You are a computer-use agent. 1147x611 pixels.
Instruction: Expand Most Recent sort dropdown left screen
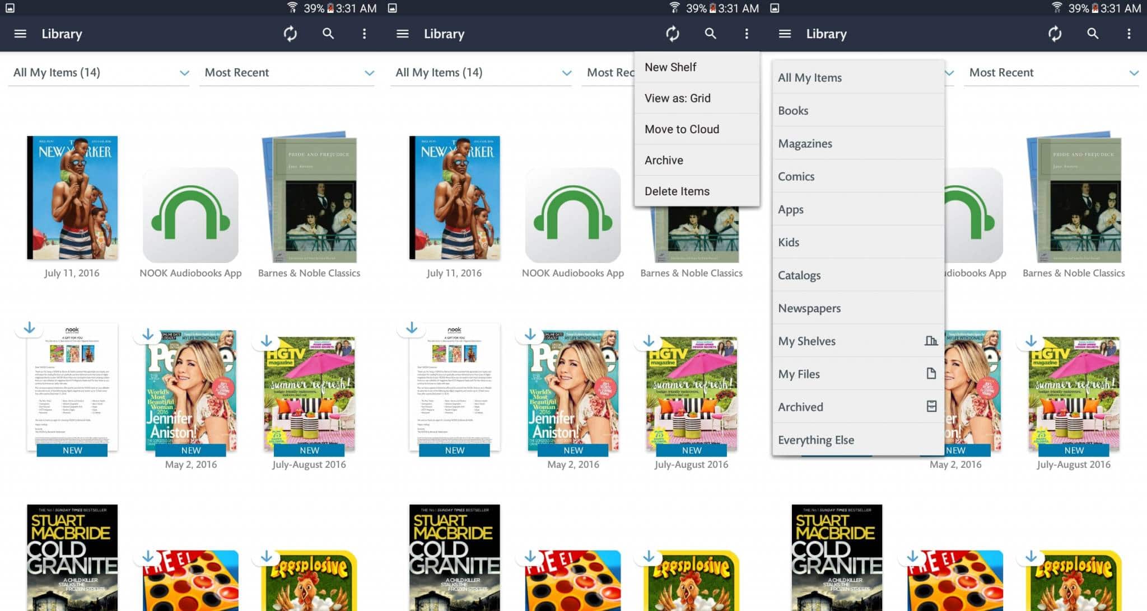(x=287, y=73)
